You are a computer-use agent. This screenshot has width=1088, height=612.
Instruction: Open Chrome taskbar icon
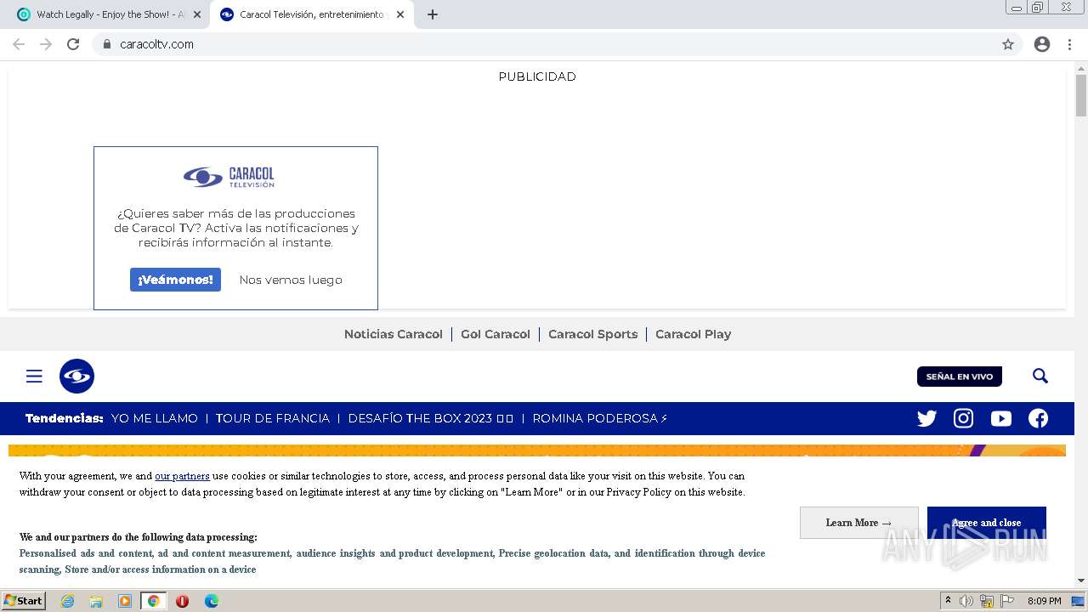tap(153, 601)
